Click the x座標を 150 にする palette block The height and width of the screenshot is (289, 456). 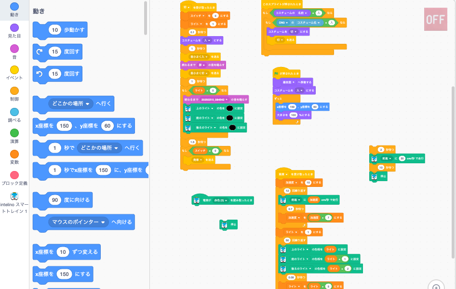pyautogui.click(x=63, y=274)
